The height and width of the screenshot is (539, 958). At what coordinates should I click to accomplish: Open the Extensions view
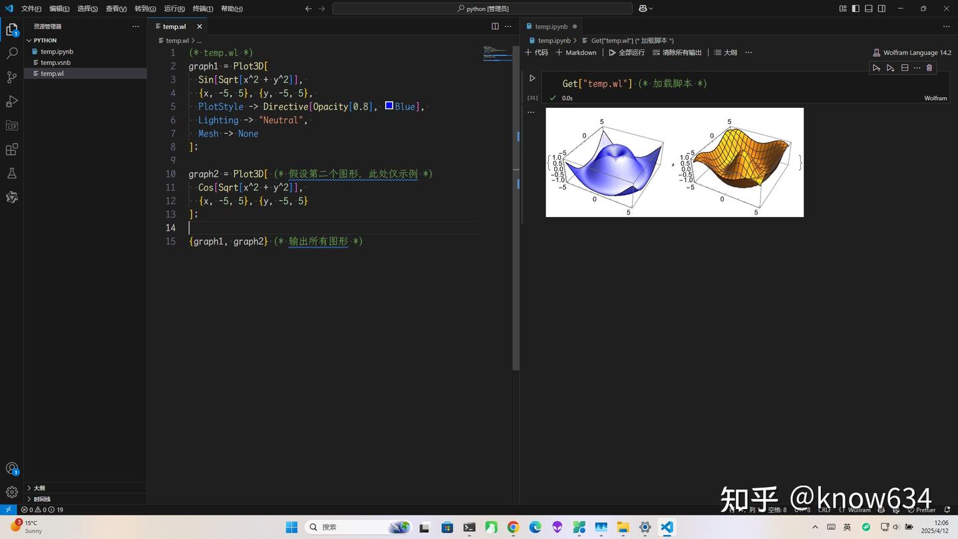(11, 150)
